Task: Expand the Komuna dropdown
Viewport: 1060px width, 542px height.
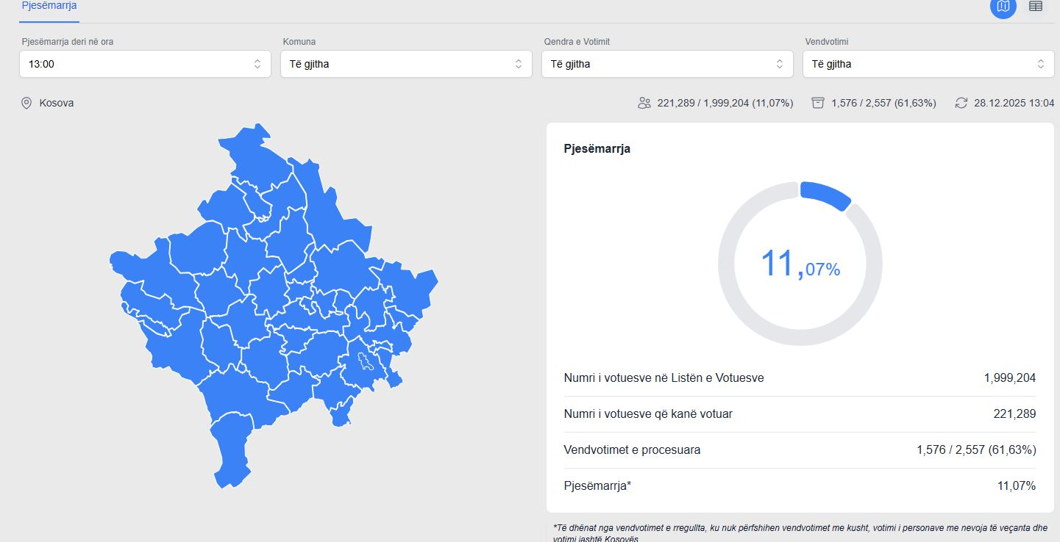Action: pos(405,64)
